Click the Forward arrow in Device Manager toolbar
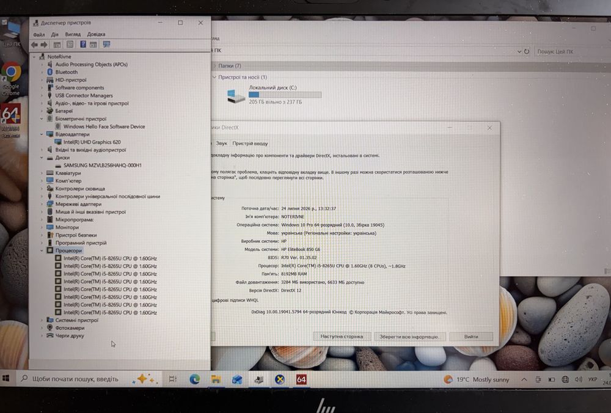This screenshot has height=413, width=611. (x=44, y=45)
